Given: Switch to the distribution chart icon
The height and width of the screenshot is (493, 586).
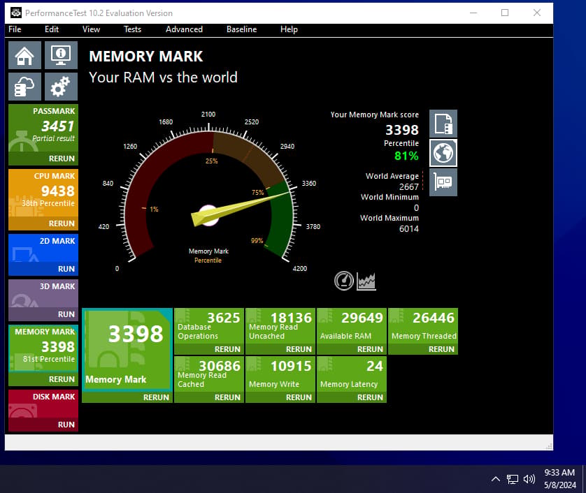Looking at the screenshot, I should 366,281.
